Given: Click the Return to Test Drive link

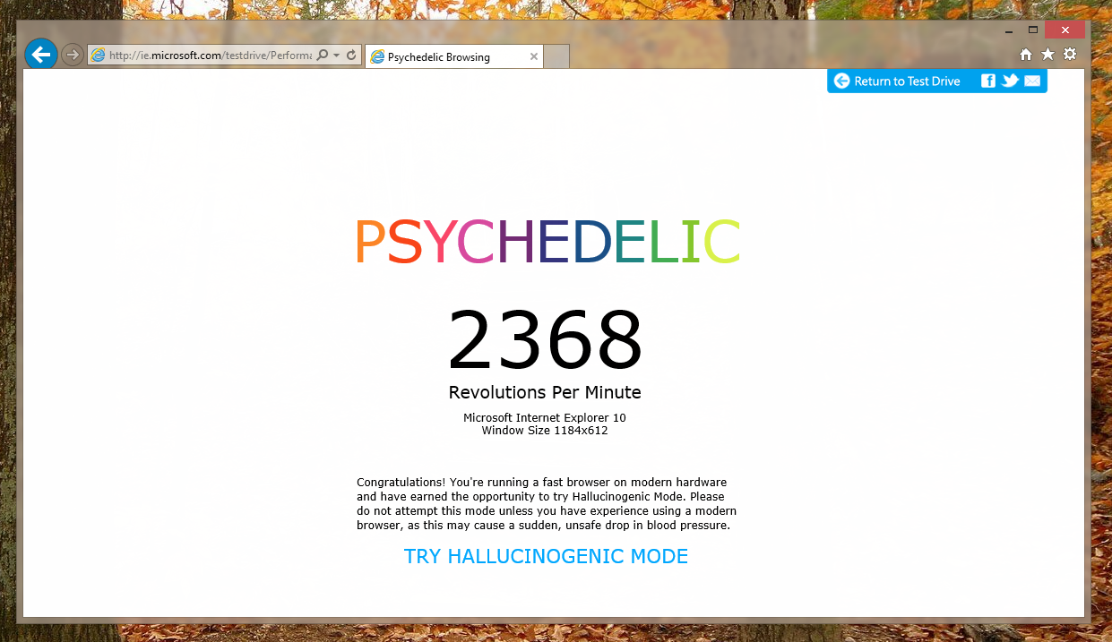Looking at the screenshot, I should (907, 81).
